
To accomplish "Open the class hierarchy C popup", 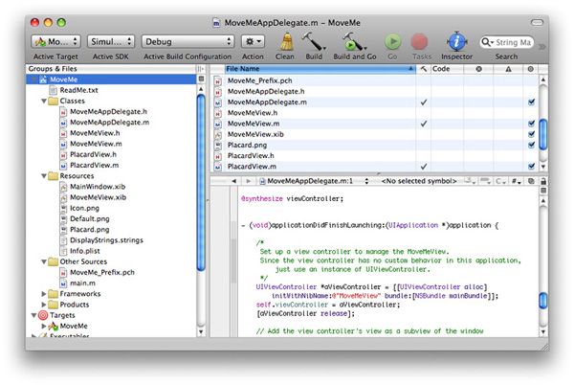I will [500, 181].
